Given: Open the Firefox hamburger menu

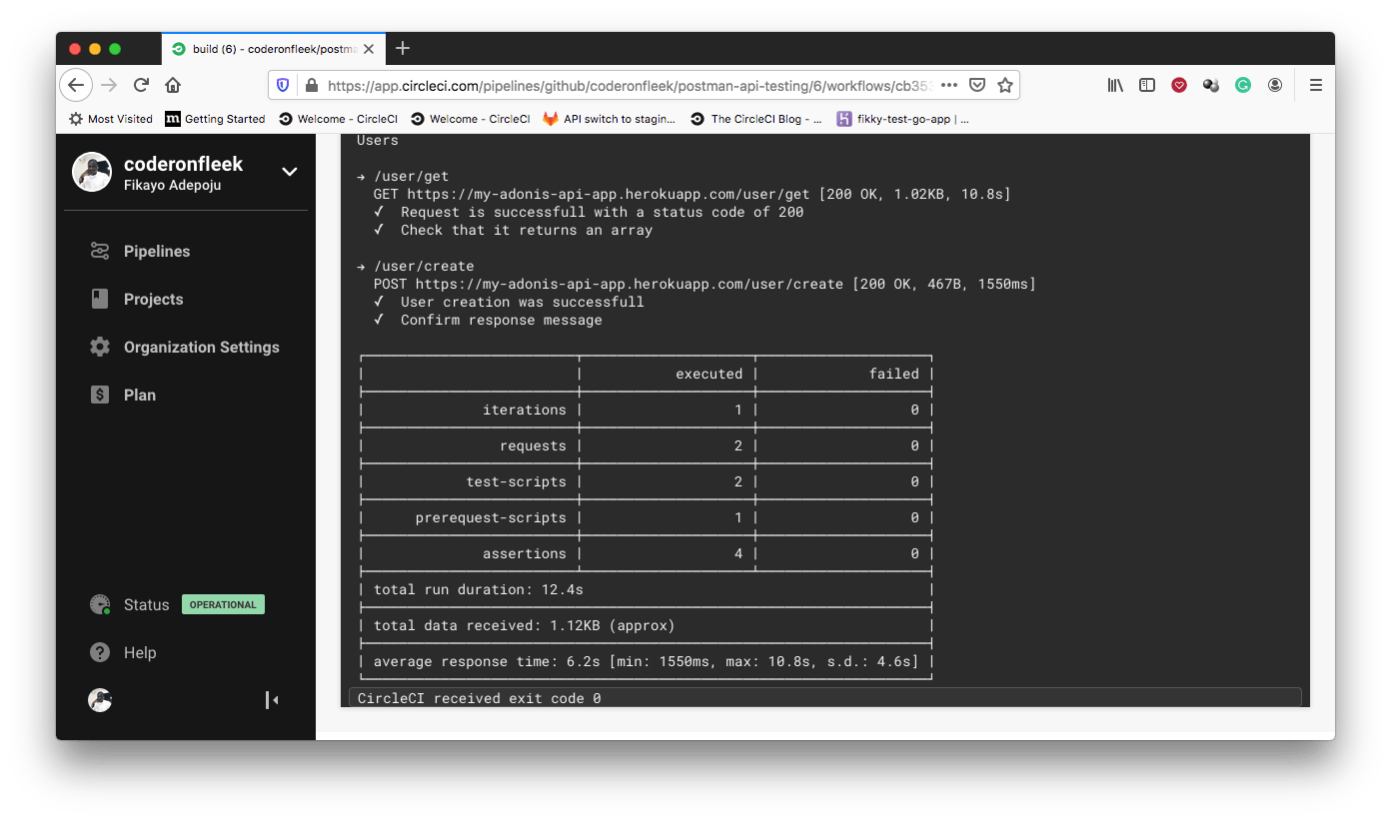Looking at the screenshot, I should pyautogui.click(x=1316, y=85).
